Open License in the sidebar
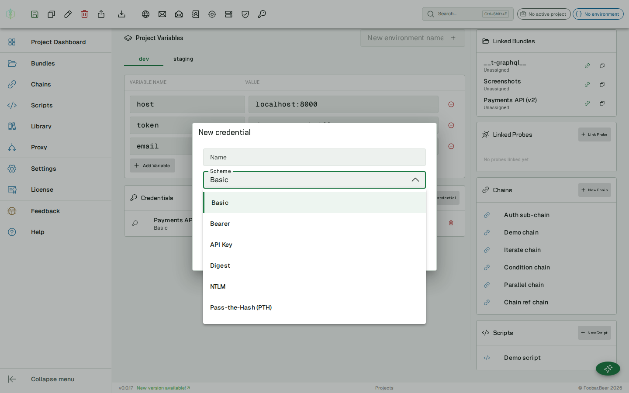The width and height of the screenshot is (629, 393). (55, 190)
